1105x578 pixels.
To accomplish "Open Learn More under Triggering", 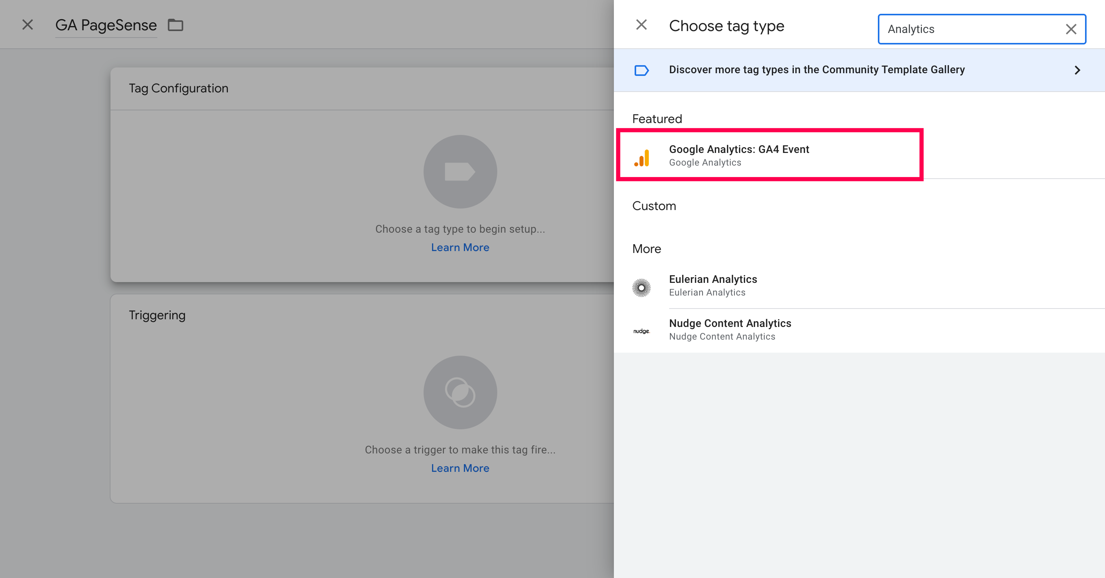I will (460, 468).
